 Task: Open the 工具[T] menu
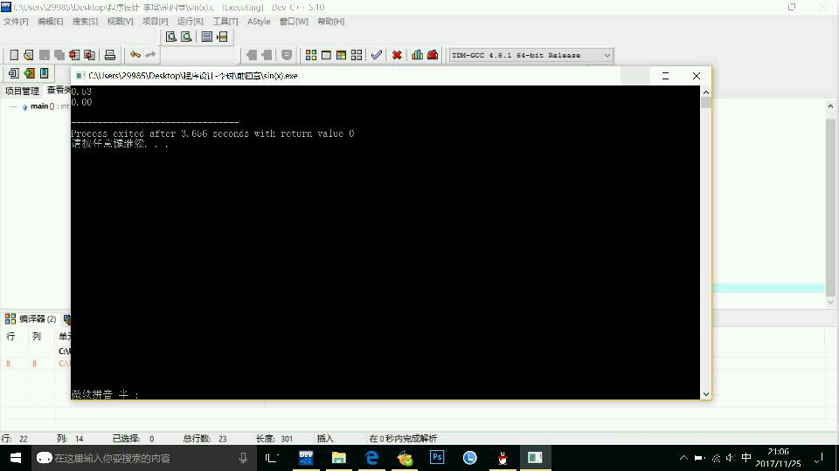225,21
